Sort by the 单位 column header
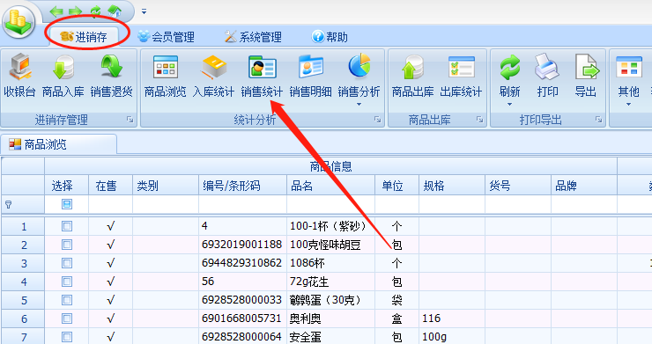Screen dimensions: 652x344 point(397,186)
